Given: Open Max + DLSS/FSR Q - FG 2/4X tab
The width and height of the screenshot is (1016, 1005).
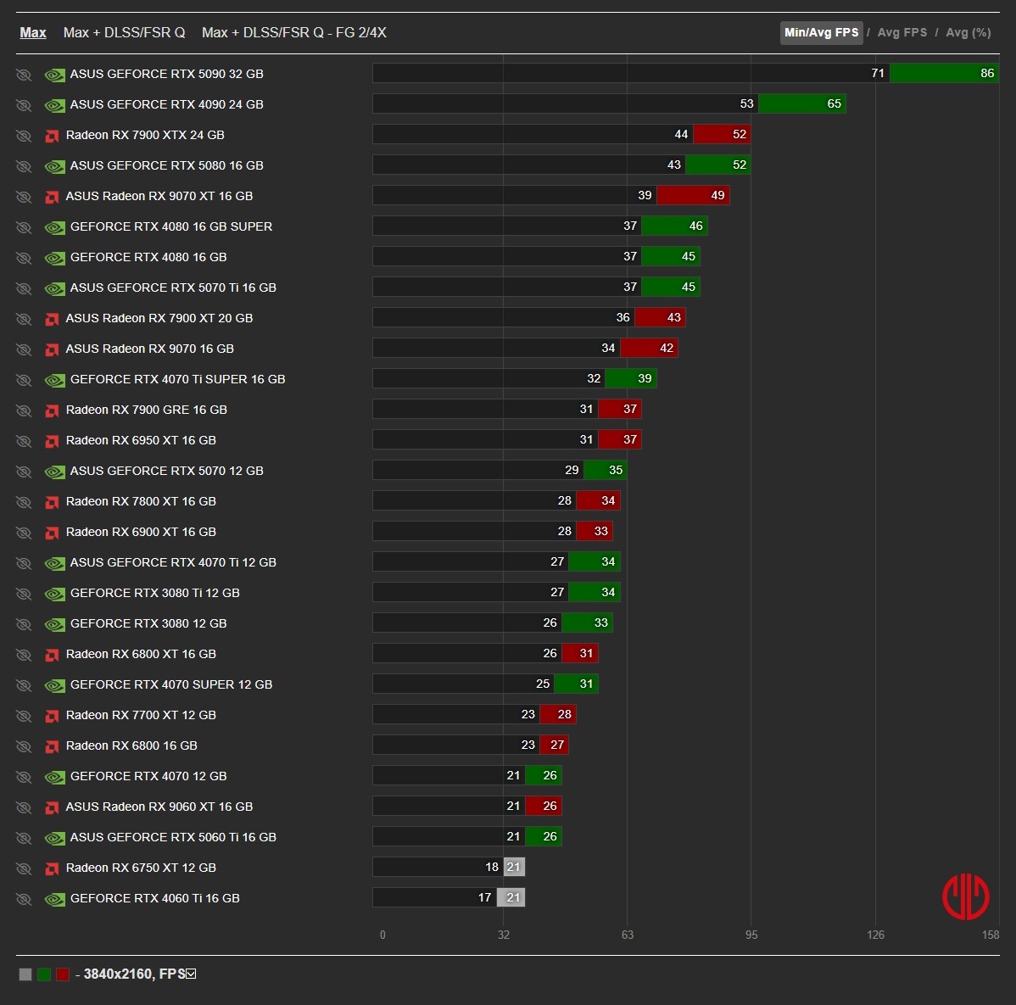Looking at the screenshot, I should tap(294, 32).
